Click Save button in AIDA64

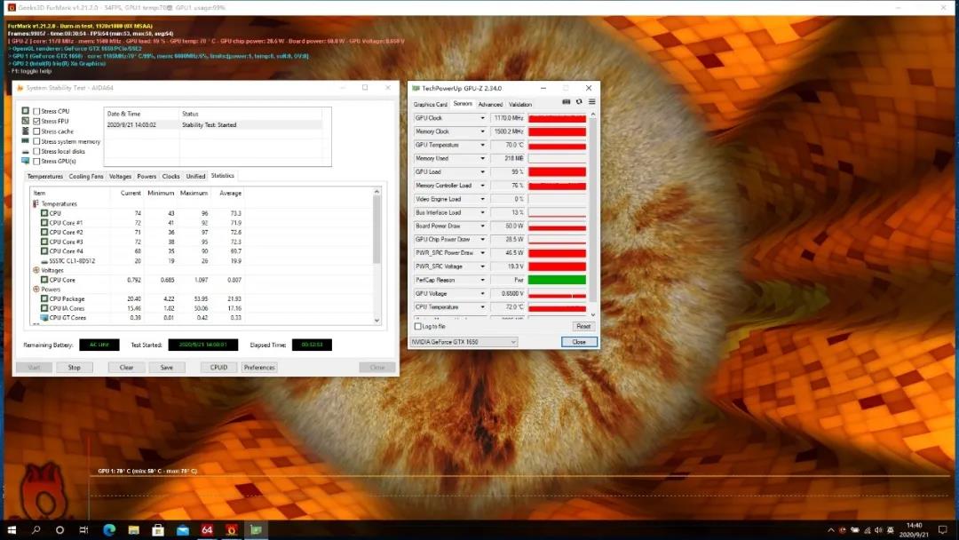(166, 368)
